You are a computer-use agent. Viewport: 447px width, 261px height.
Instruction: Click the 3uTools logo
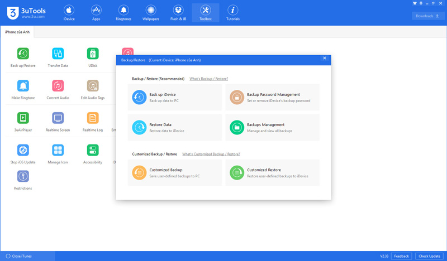[x=12, y=13]
